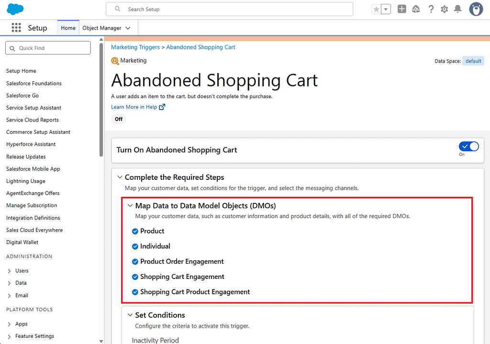The width and height of the screenshot is (490, 344).
Task: Open Salesforce Go in the sidebar
Action: (22, 96)
